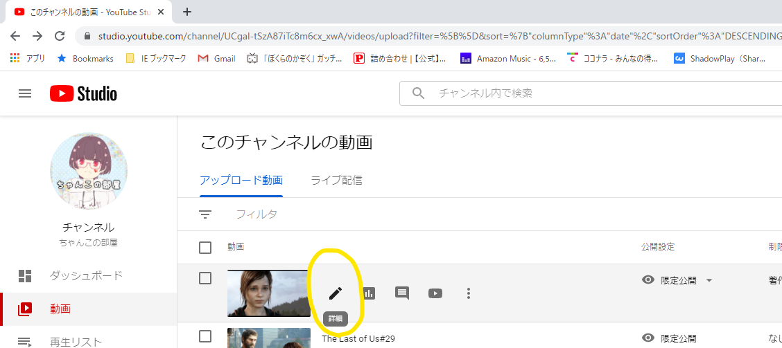
Task: Click the Dashboard grid icon in sidebar
Action: click(25, 276)
